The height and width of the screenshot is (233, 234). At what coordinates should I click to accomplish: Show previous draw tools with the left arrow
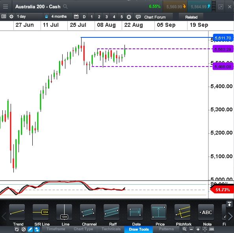pos(4,216)
